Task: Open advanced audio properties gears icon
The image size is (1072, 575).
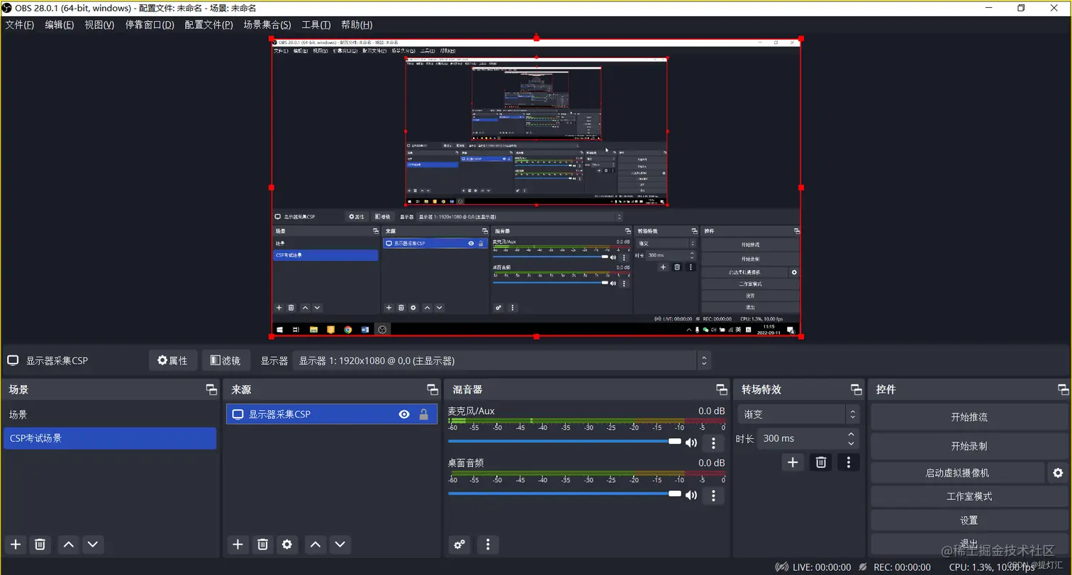Action: pyautogui.click(x=459, y=545)
